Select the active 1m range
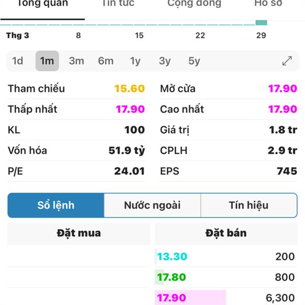Viewport: 305px width, 305px height. [x=47, y=61]
